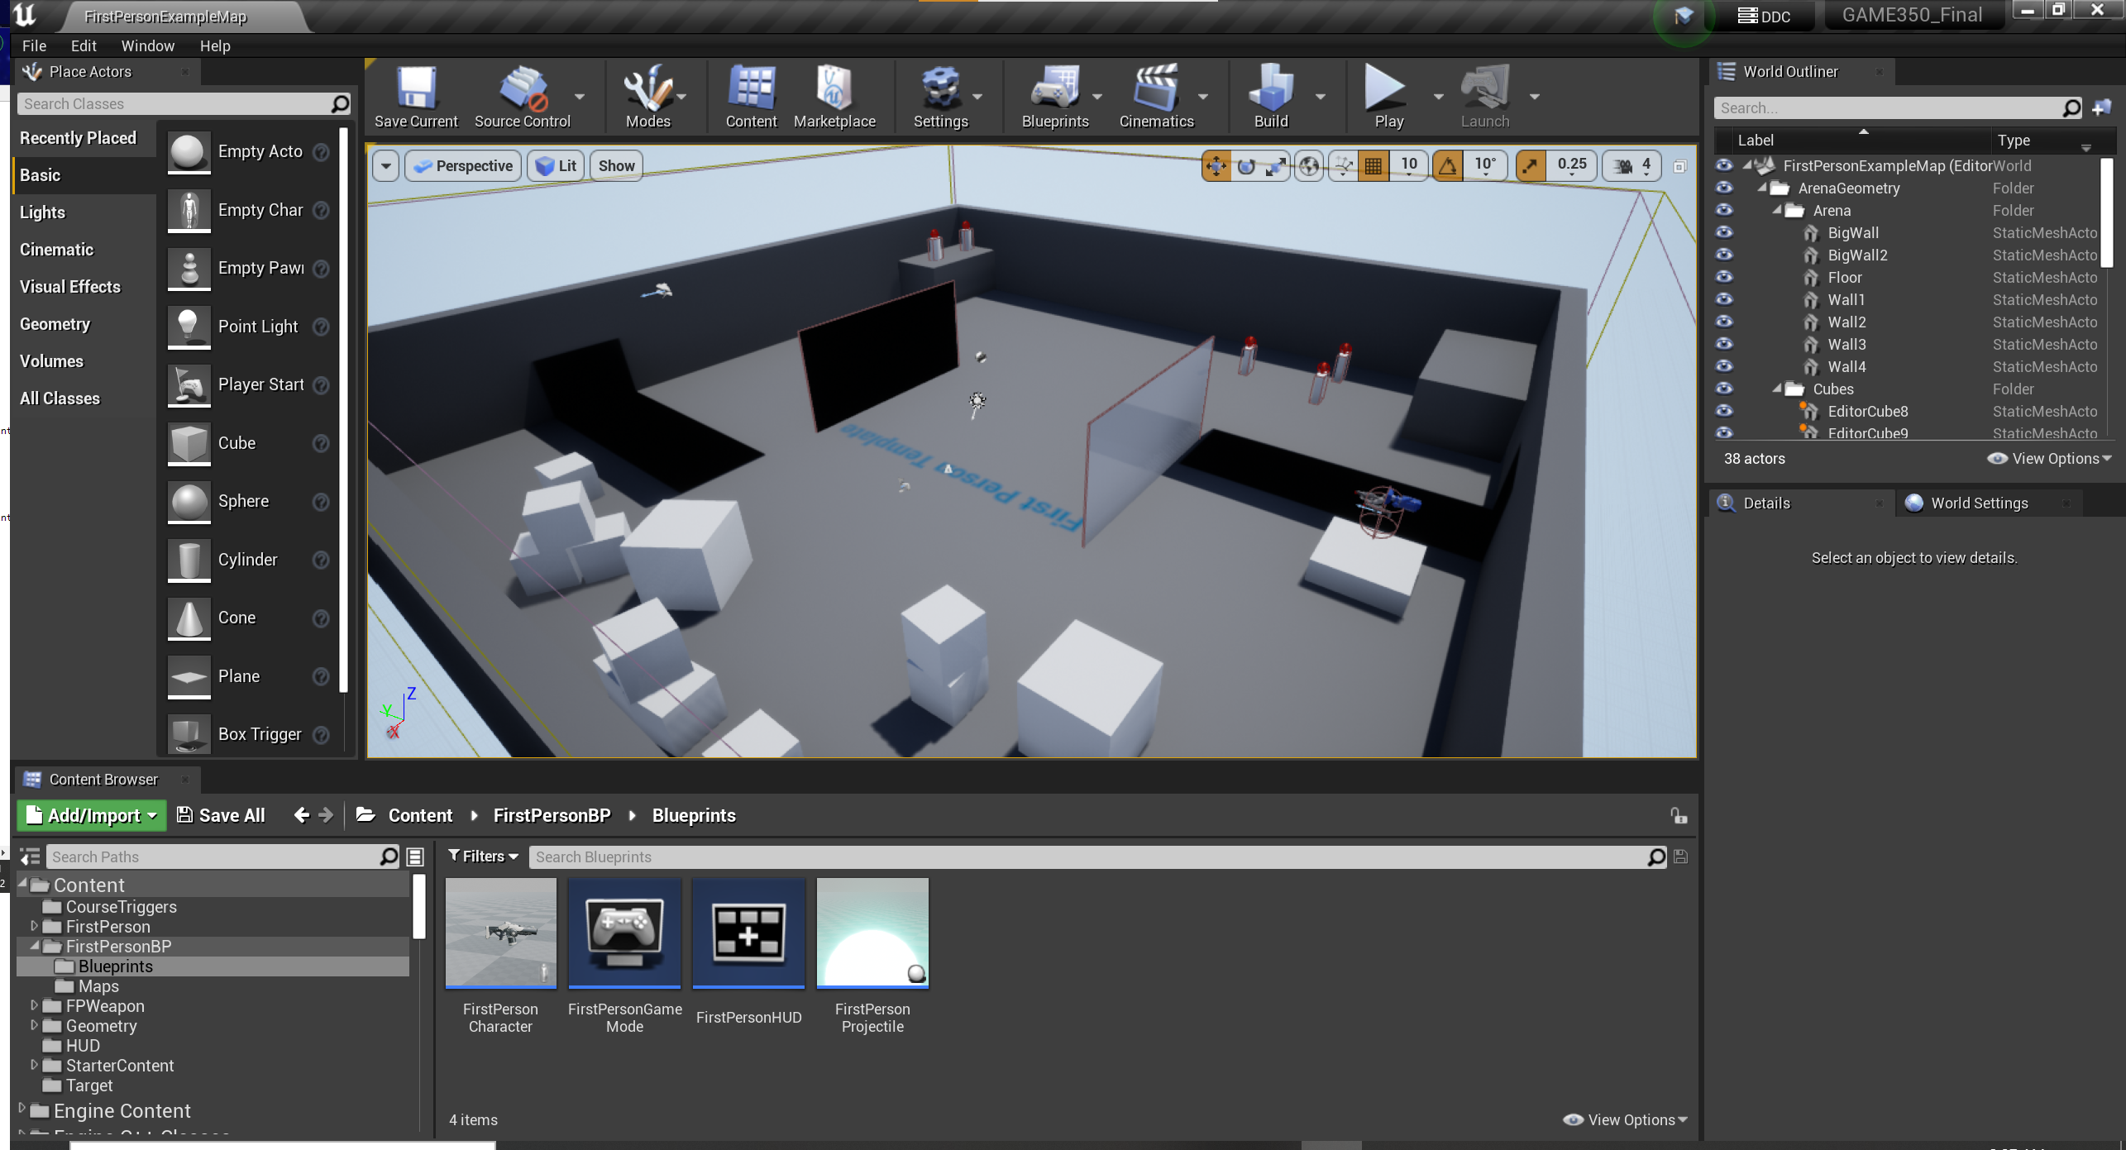2126x1150 pixels.
Task: Adjust the camera speed setting in viewport
Action: point(1633,166)
